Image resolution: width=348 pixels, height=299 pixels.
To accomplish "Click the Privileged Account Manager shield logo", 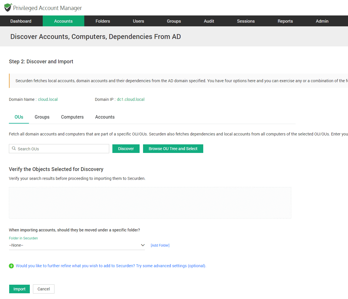I will tap(8, 7).
